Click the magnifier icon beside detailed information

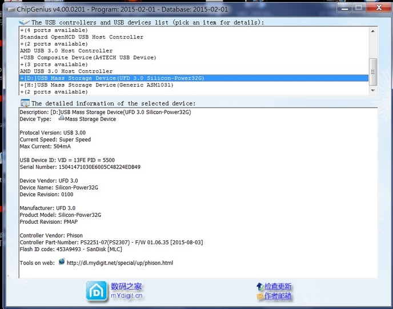click(25, 103)
